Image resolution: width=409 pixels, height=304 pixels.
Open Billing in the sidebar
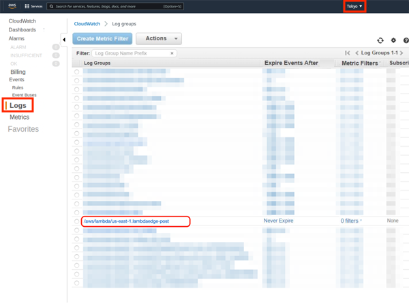pos(18,72)
